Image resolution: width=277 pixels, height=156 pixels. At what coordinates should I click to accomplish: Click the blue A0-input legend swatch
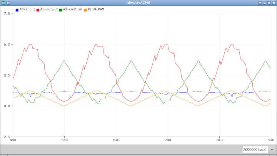(17, 10)
